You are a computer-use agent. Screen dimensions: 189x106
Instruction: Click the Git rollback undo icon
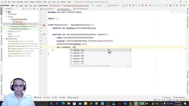(x=166, y=5)
